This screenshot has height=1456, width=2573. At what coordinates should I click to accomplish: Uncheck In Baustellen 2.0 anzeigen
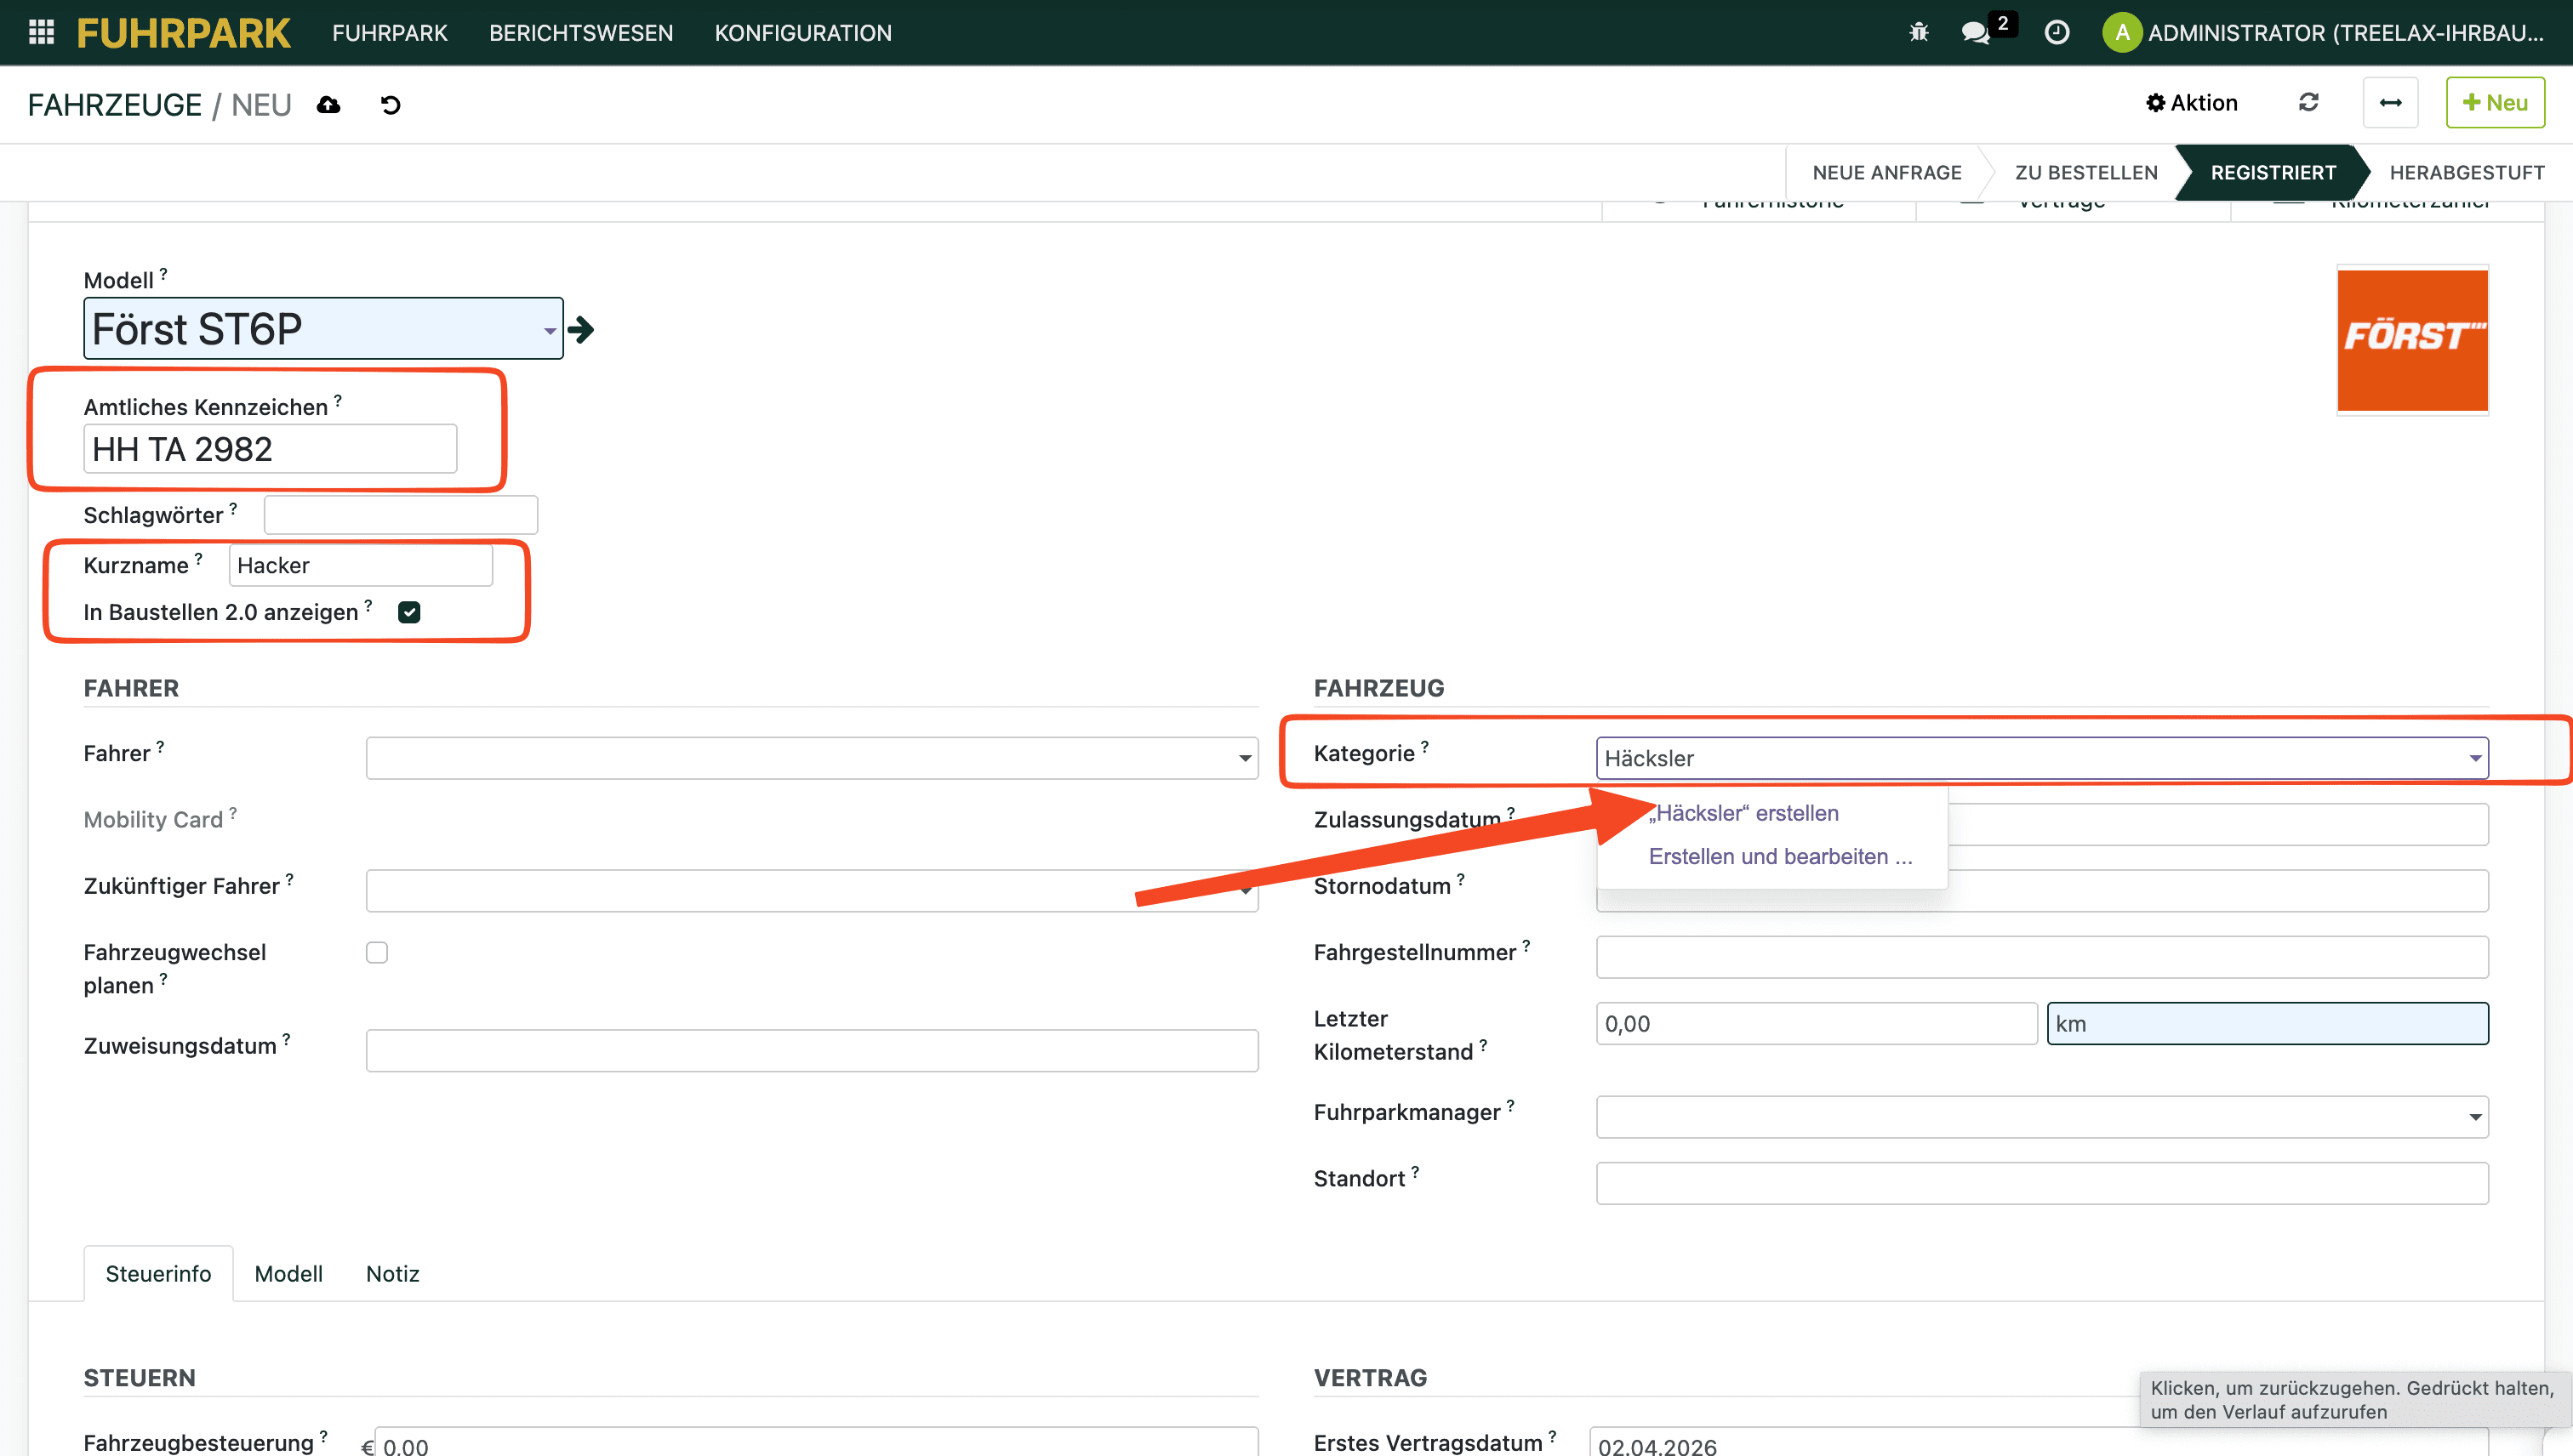[x=409, y=612]
